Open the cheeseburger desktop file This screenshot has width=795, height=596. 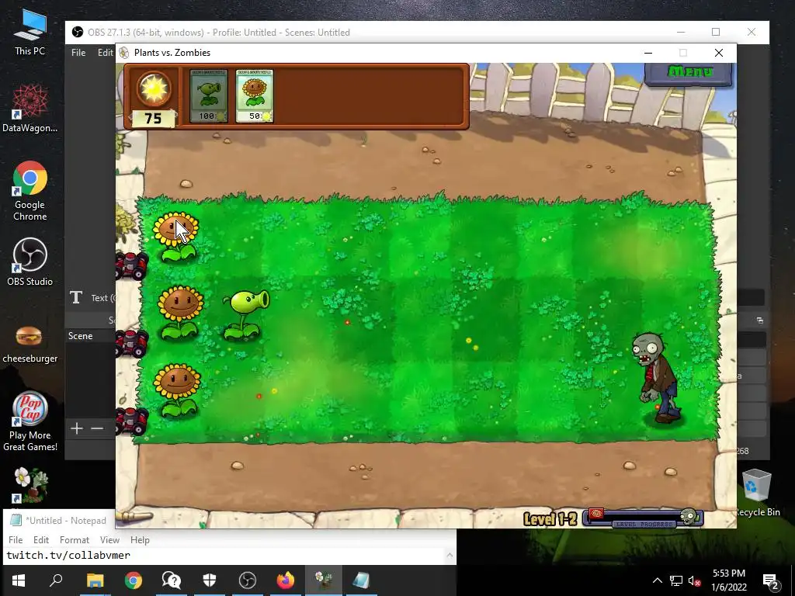30,345
